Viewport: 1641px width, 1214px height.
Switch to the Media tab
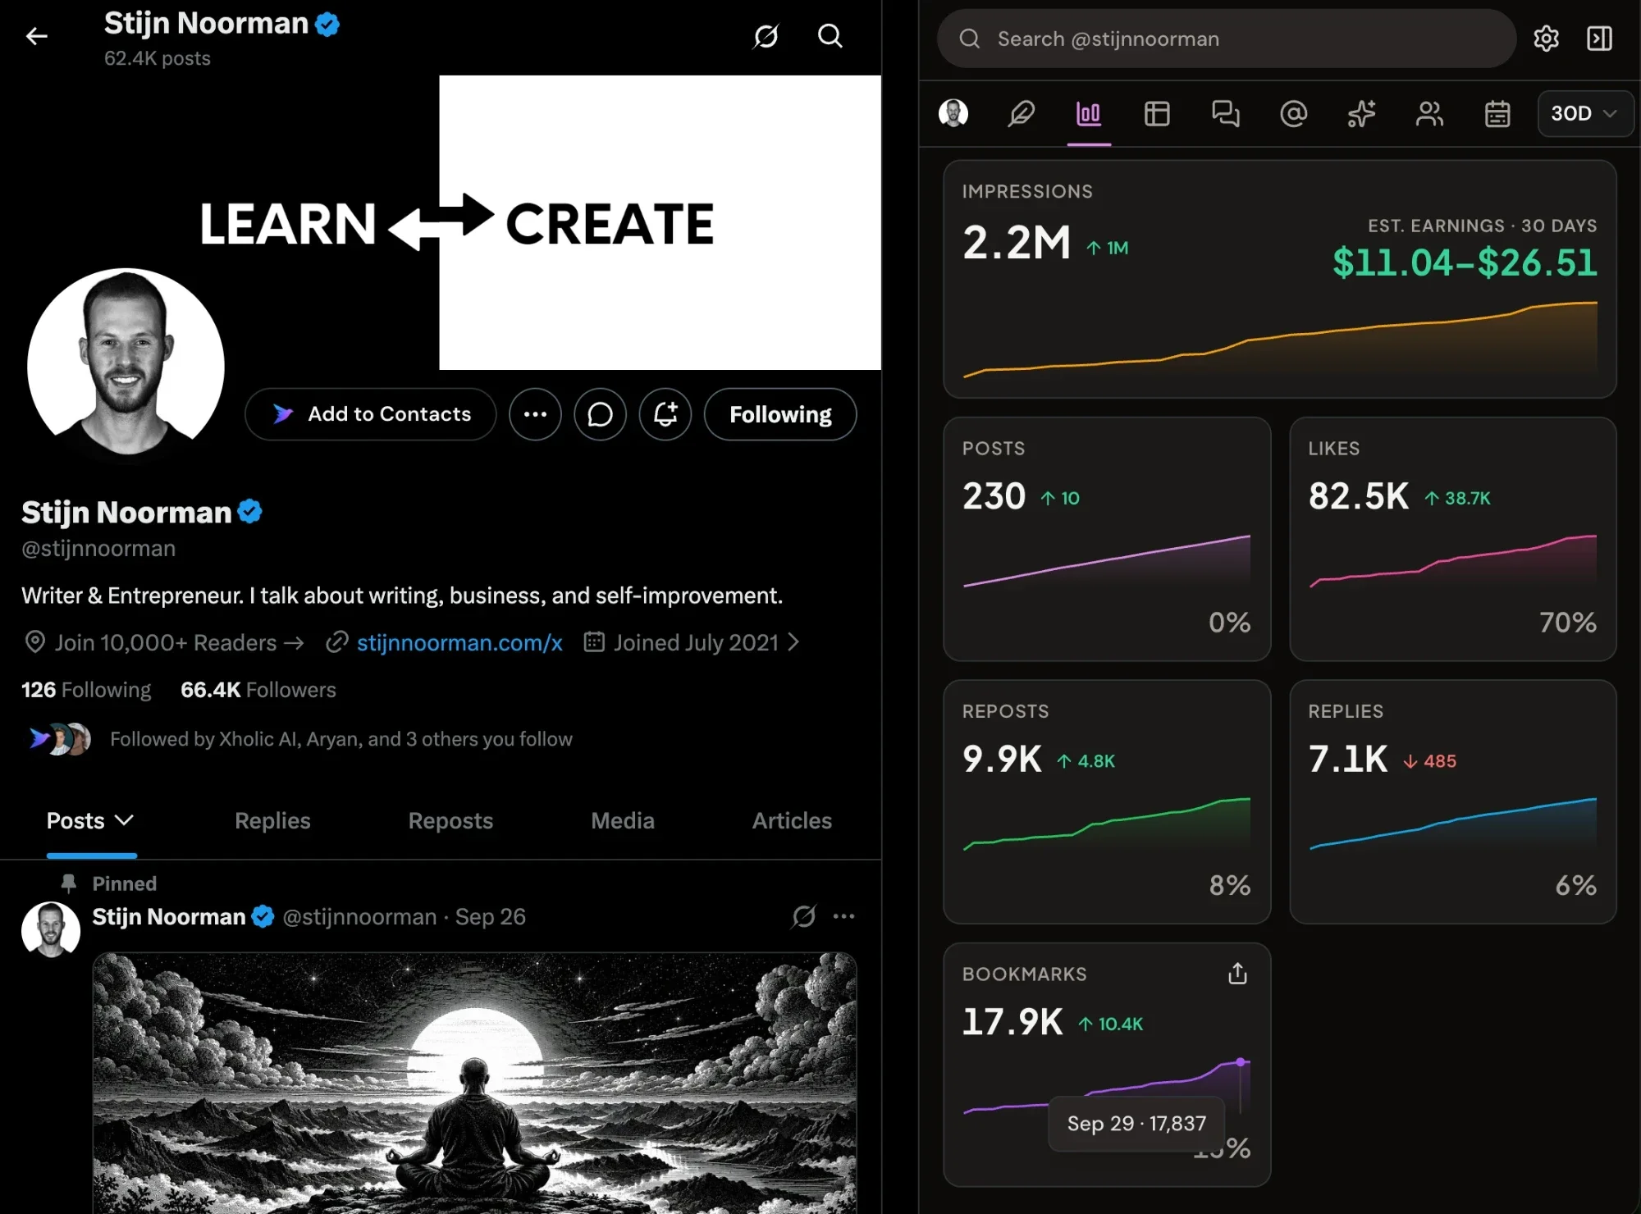623,820
